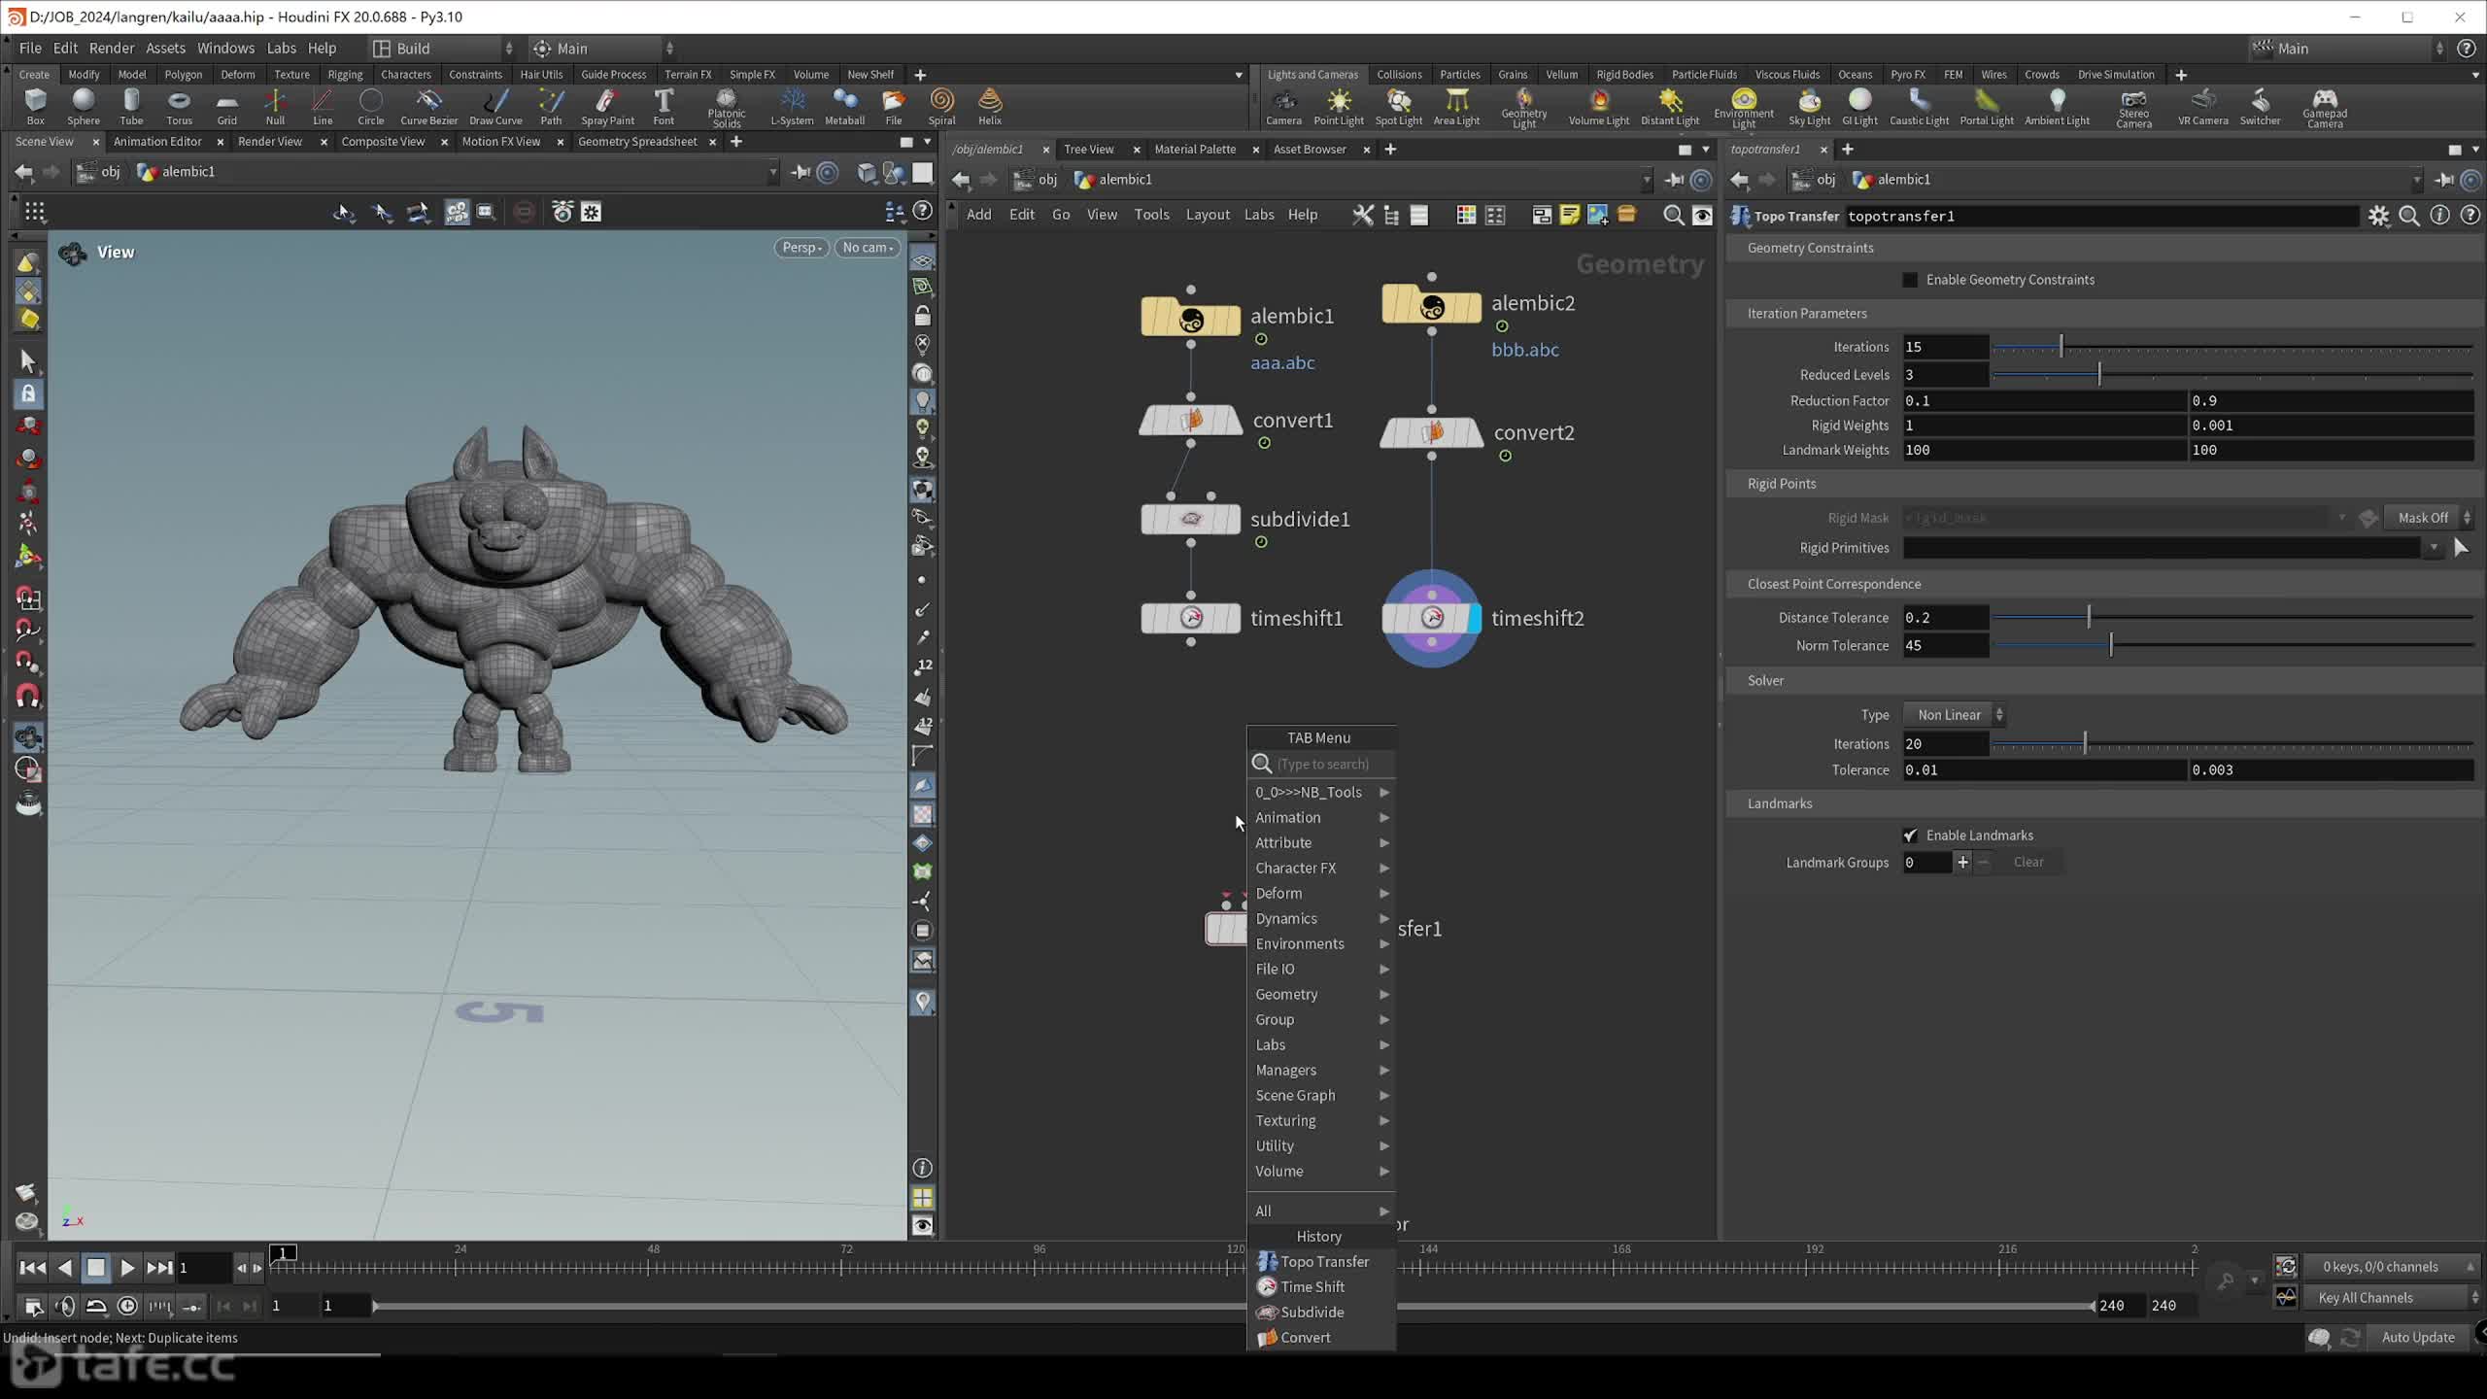Screen dimensions: 2487x1399
Task: Add a Spot Light
Action: coord(1398,106)
